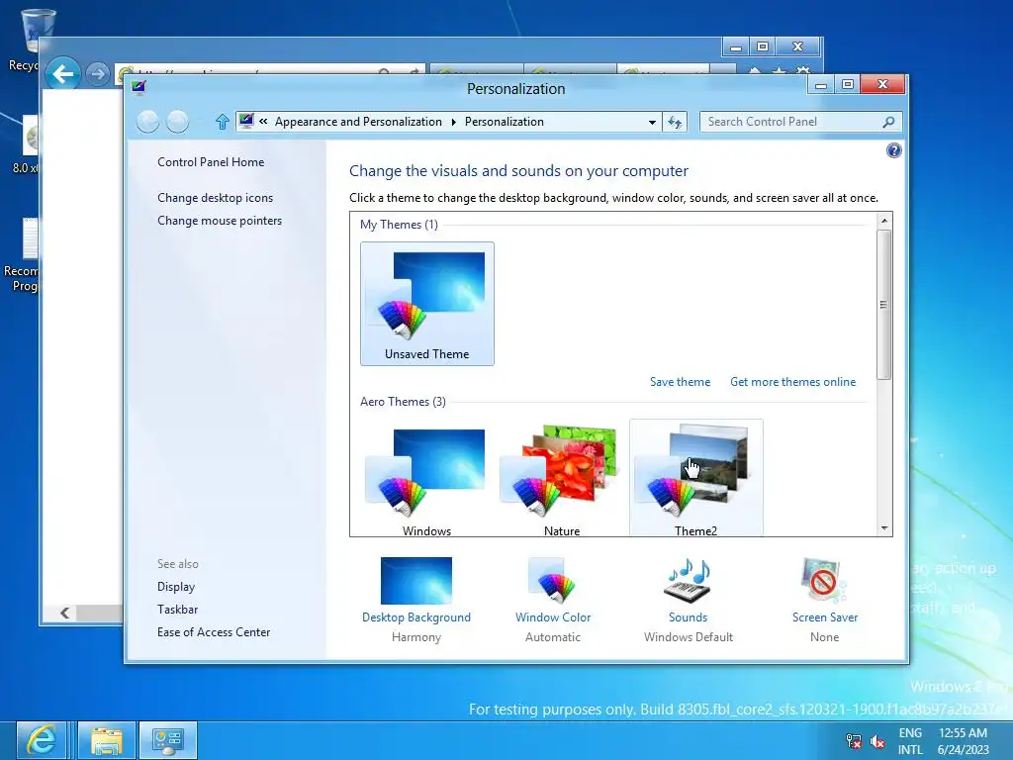This screenshot has width=1013, height=760.
Task: Click the Control Panel icon in address bar
Action: coord(246,121)
